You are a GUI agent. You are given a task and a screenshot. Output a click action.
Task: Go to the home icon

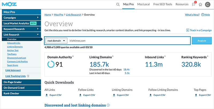click(200, 5)
